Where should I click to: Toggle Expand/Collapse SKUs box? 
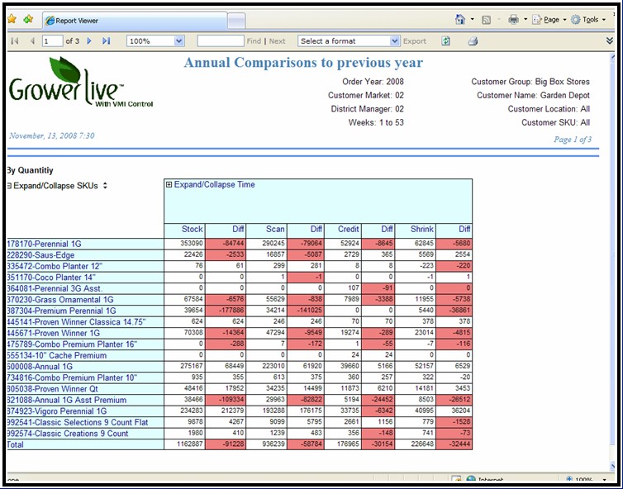(x=9, y=186)
